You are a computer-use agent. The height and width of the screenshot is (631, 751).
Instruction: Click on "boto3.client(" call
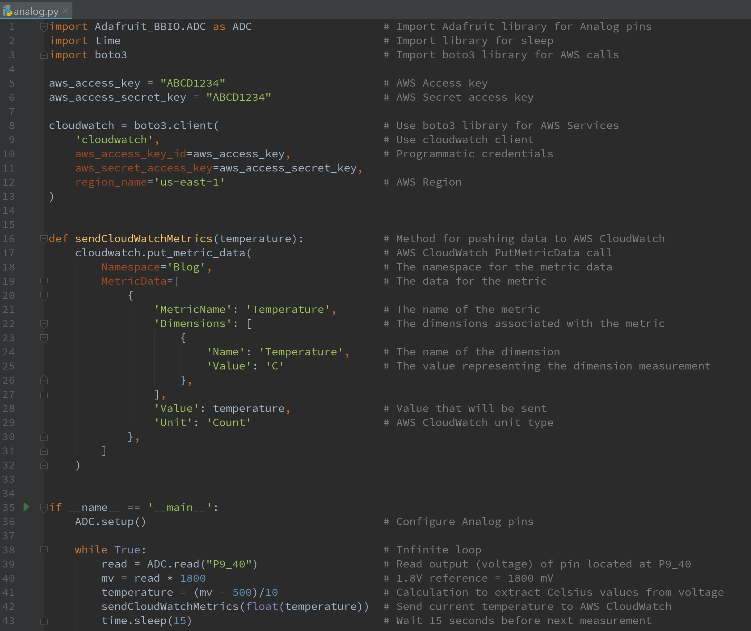[x=176, y=126]
